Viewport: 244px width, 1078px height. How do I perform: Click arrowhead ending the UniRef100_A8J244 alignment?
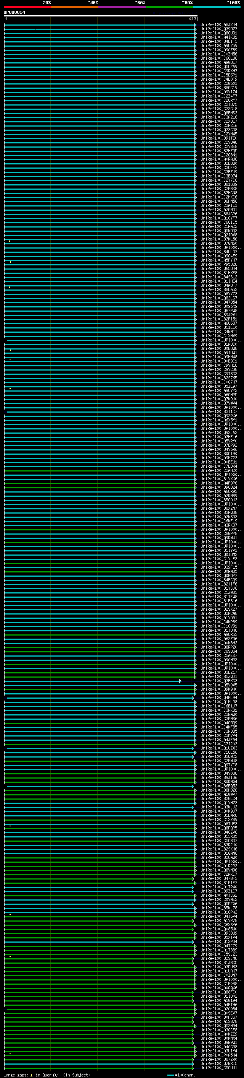(x=195, y=25)
